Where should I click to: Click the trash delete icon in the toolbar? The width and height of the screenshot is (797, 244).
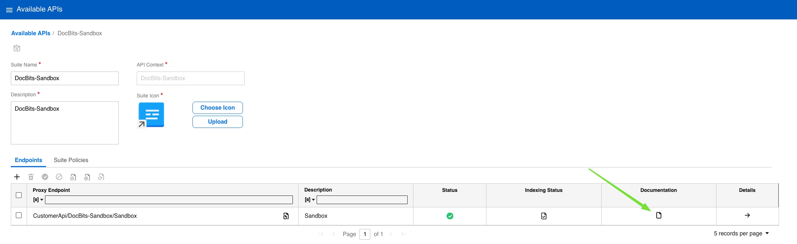click(x=31, y=177)
